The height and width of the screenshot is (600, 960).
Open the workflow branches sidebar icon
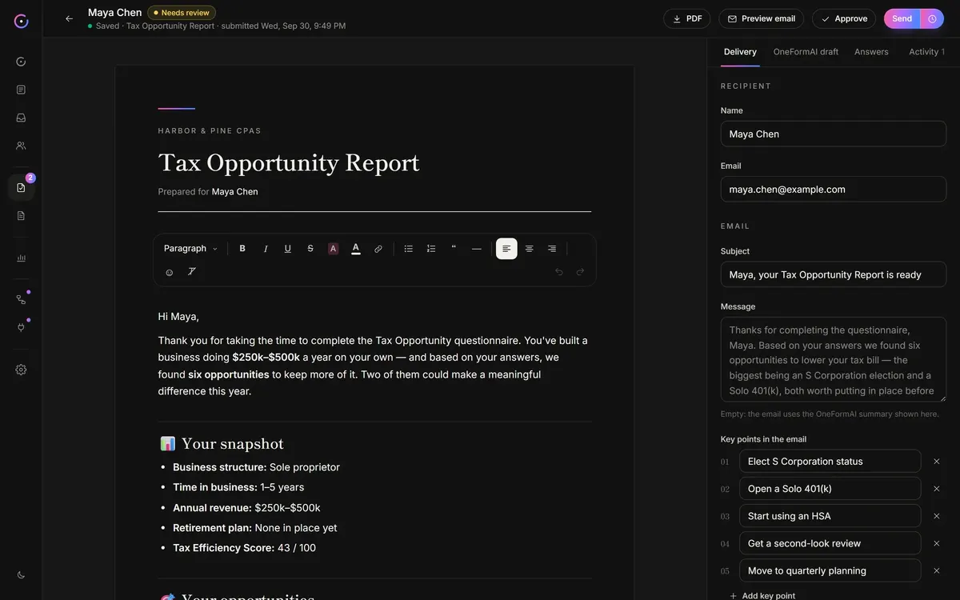tap(21, 299)
